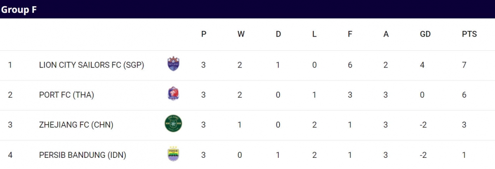
Task: Click the A goals-against column header
Action: click(386, 34)
